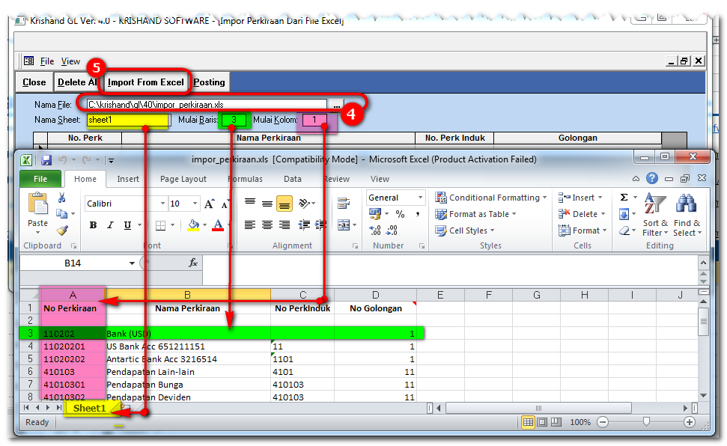
Task: Click Import From Excel button
Action: [145, 82]
